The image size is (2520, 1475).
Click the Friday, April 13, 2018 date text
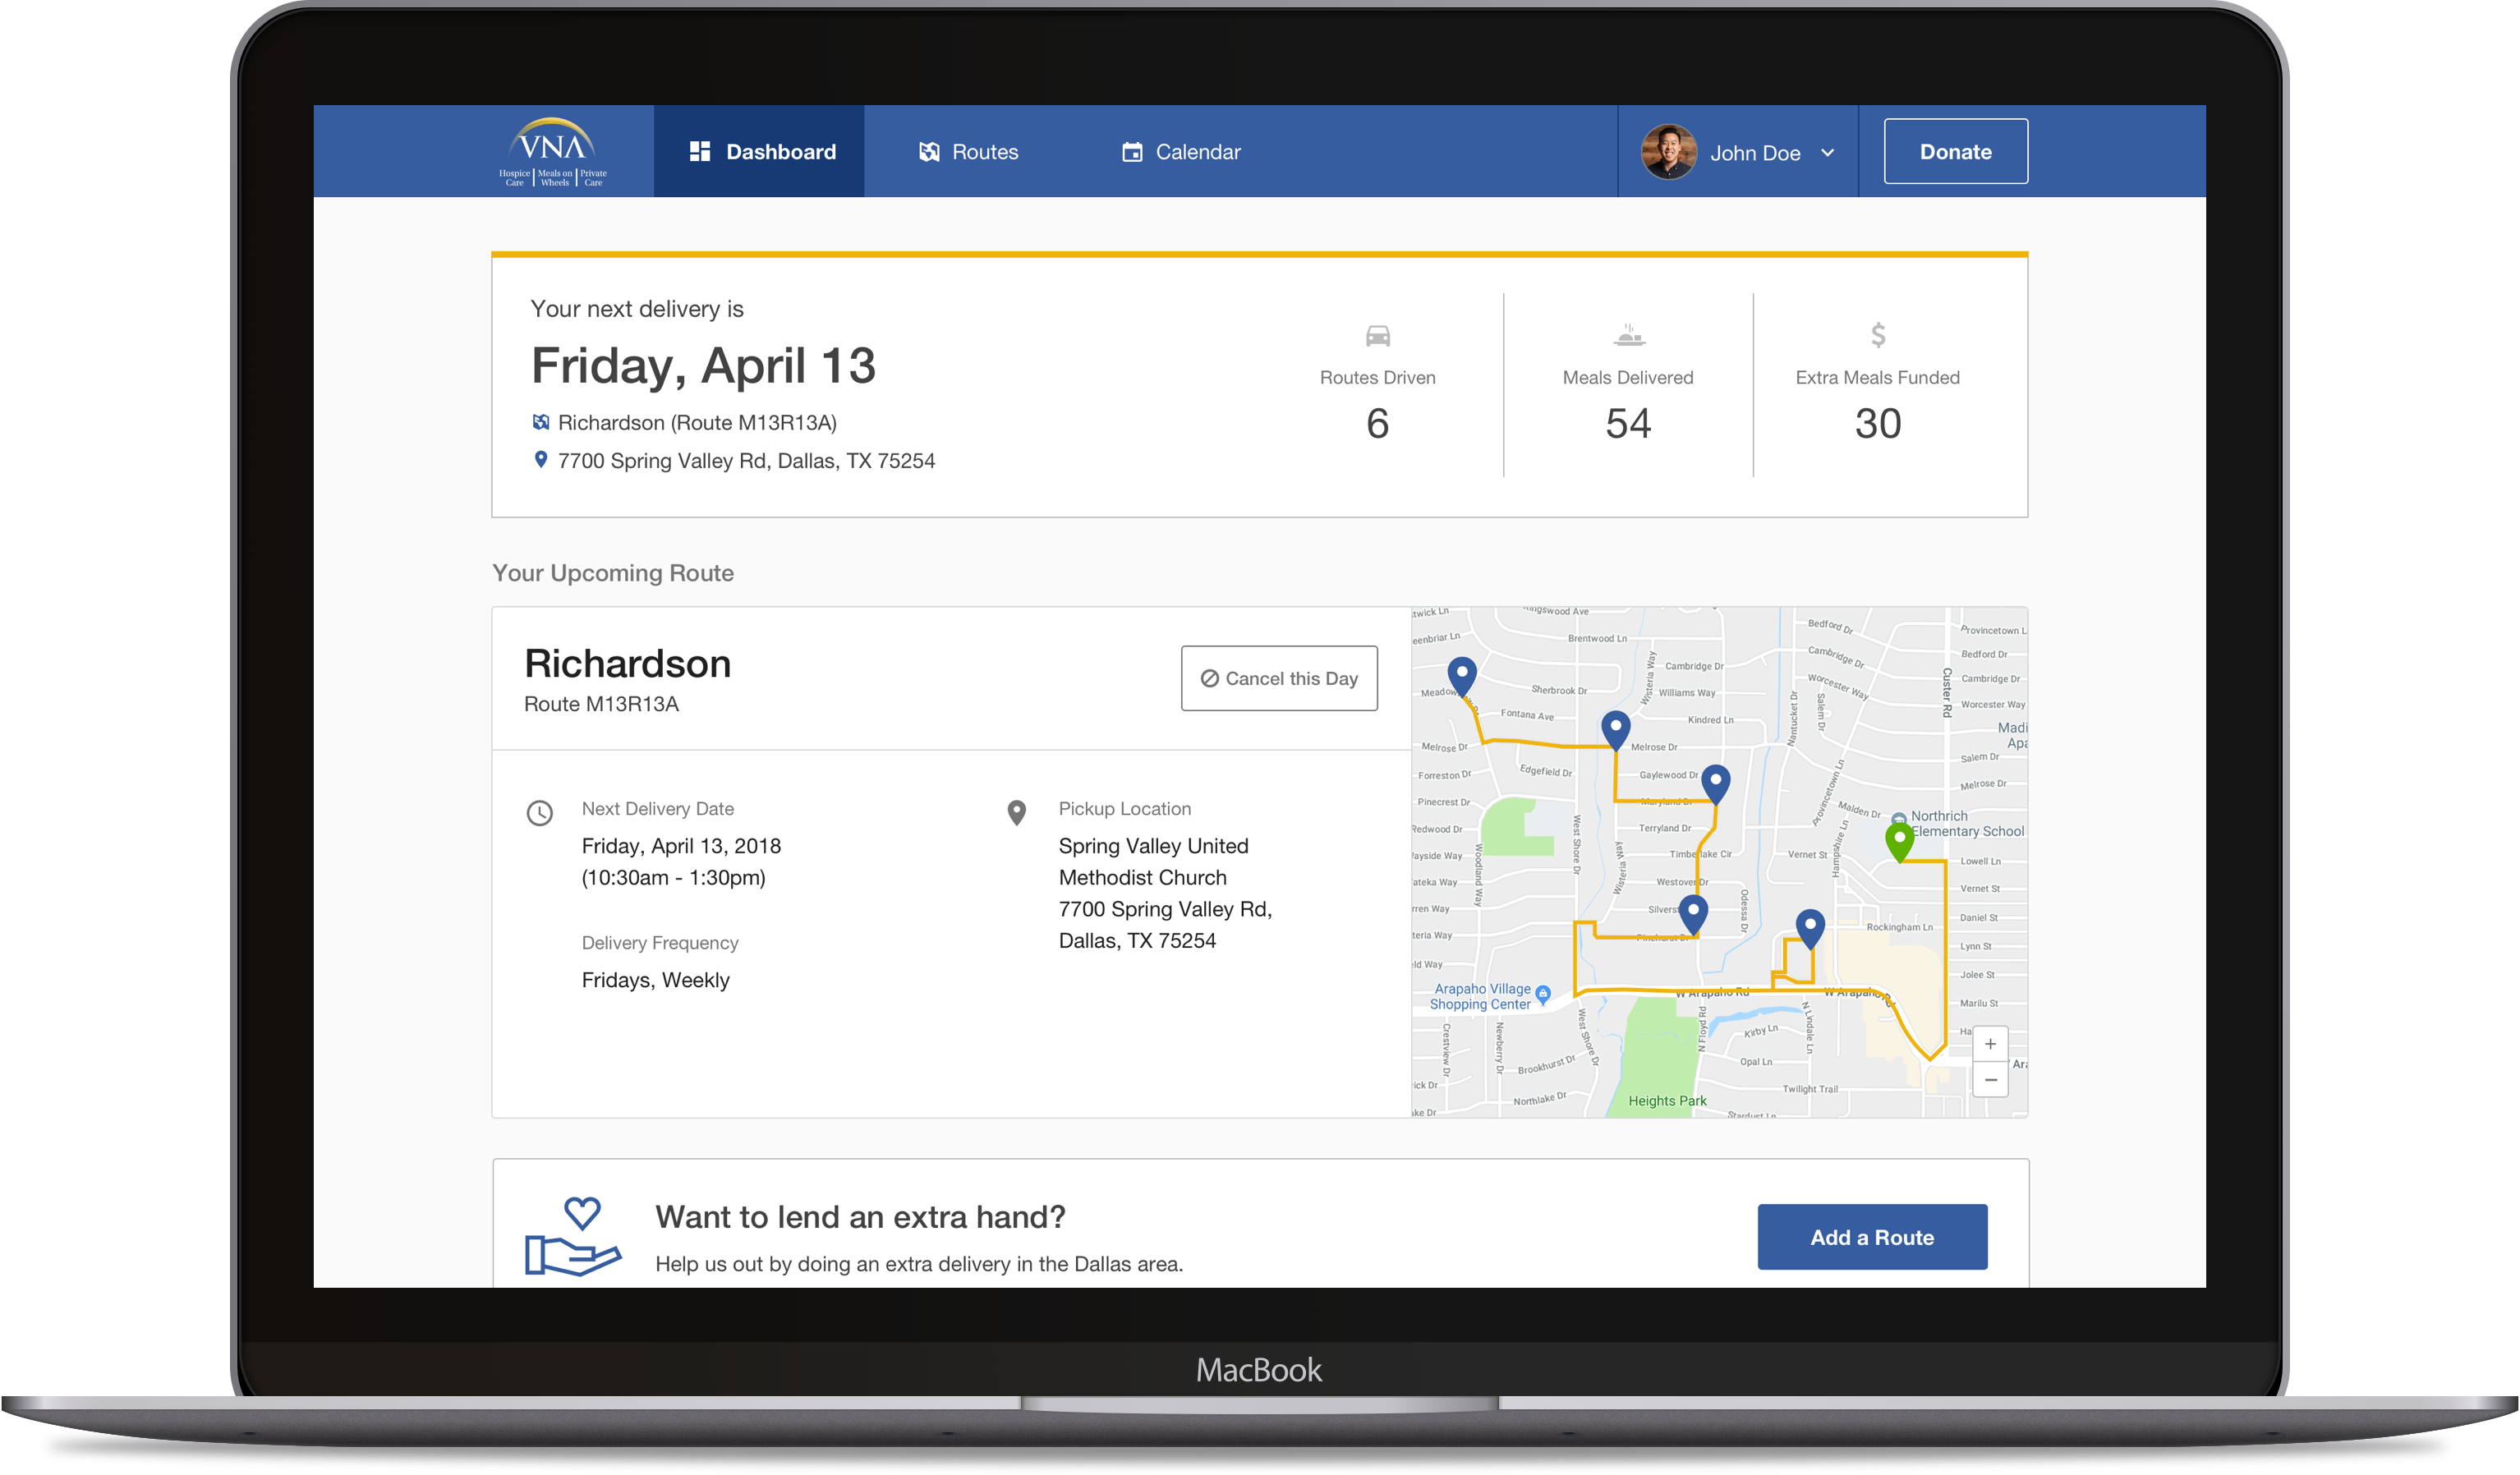pos(681,846)
